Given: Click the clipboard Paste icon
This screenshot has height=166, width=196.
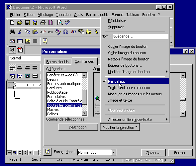Looking at the screenshot, I should [35, 32].
